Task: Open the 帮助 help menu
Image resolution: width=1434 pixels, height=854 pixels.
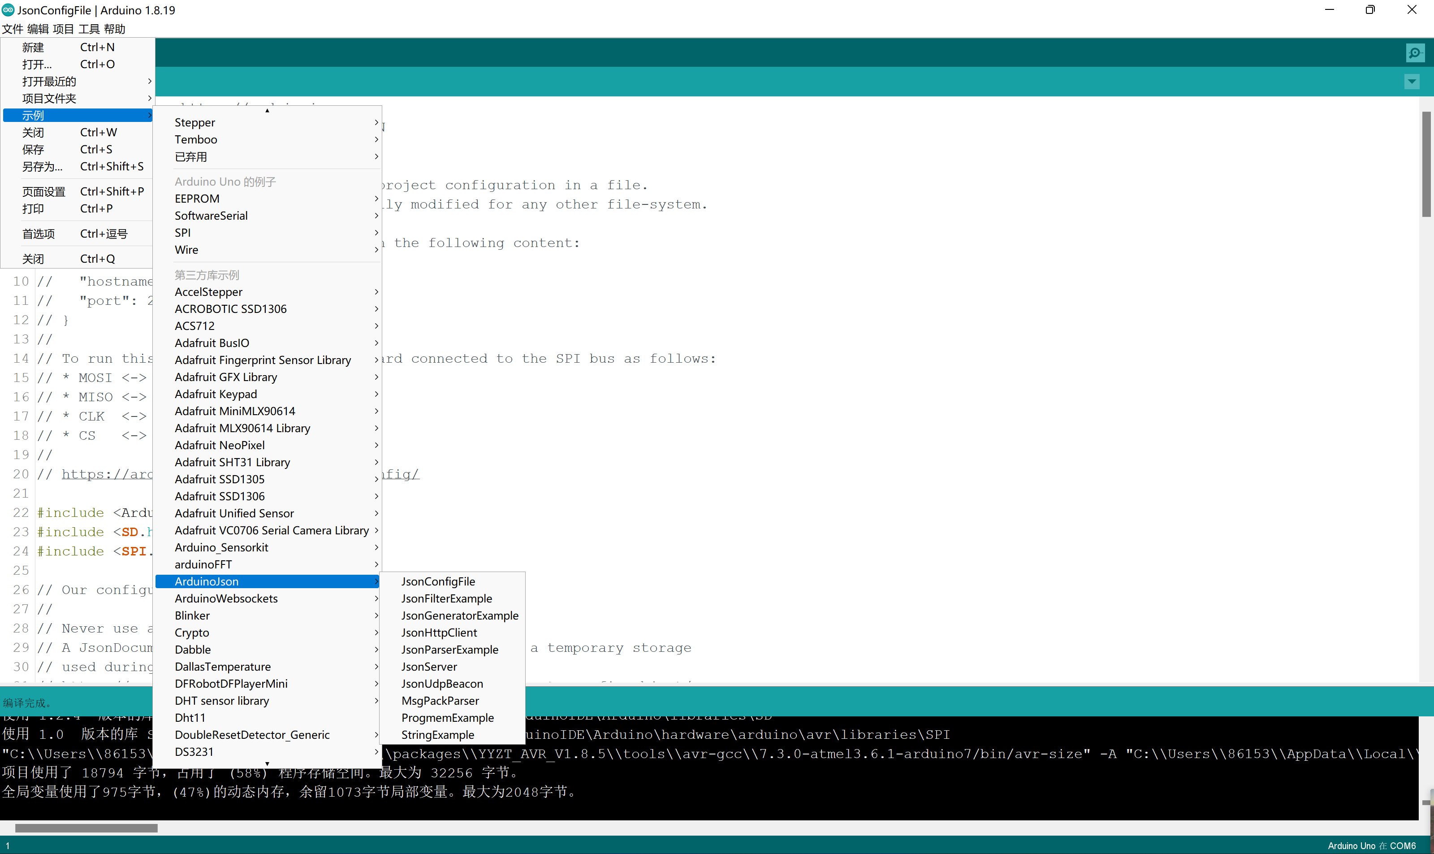Action: 114,29
